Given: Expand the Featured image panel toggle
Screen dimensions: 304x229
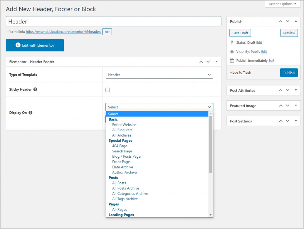Looking at the screenshot, I should pos(296,106).
